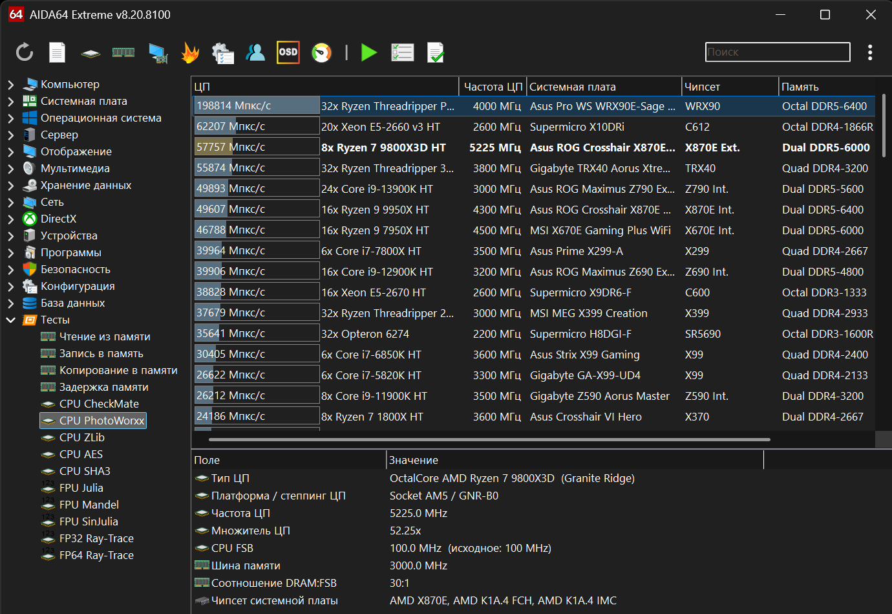
Task: Select the FPU Julia benchmark
Action: [x=81, y=488]
